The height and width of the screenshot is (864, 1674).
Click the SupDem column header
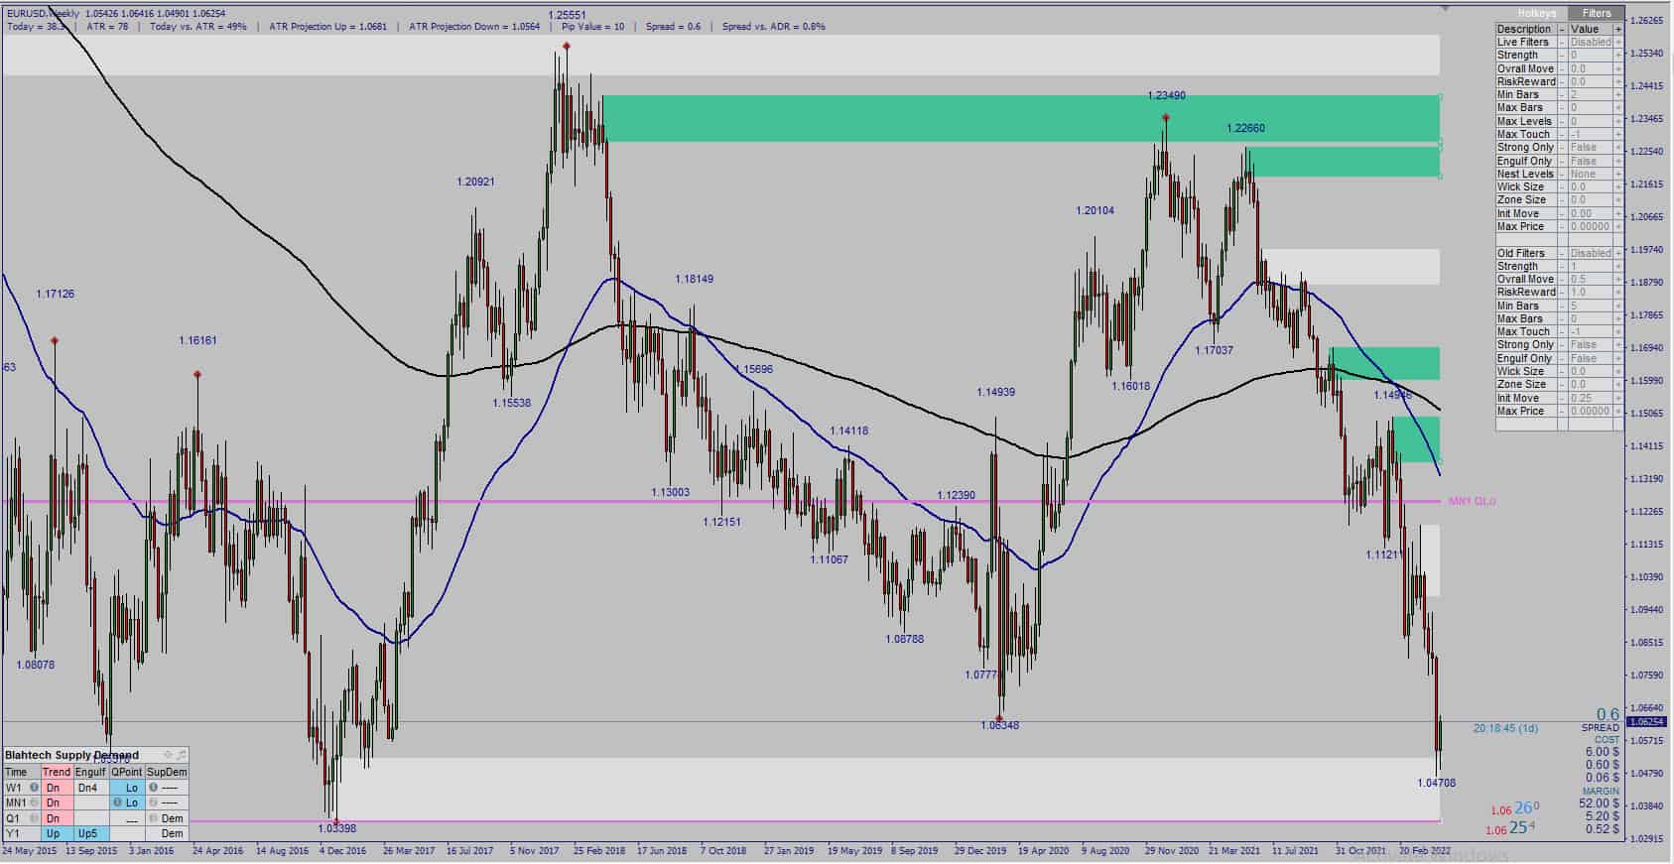tap(167, 772)
